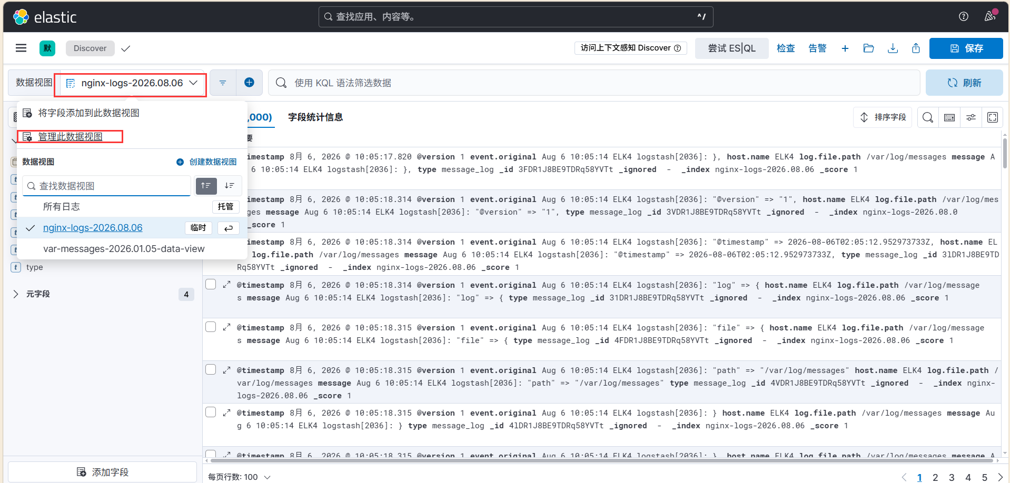1010x483 pixels.
Task: Open the filter options icon beside the data view
Action: 223,83
